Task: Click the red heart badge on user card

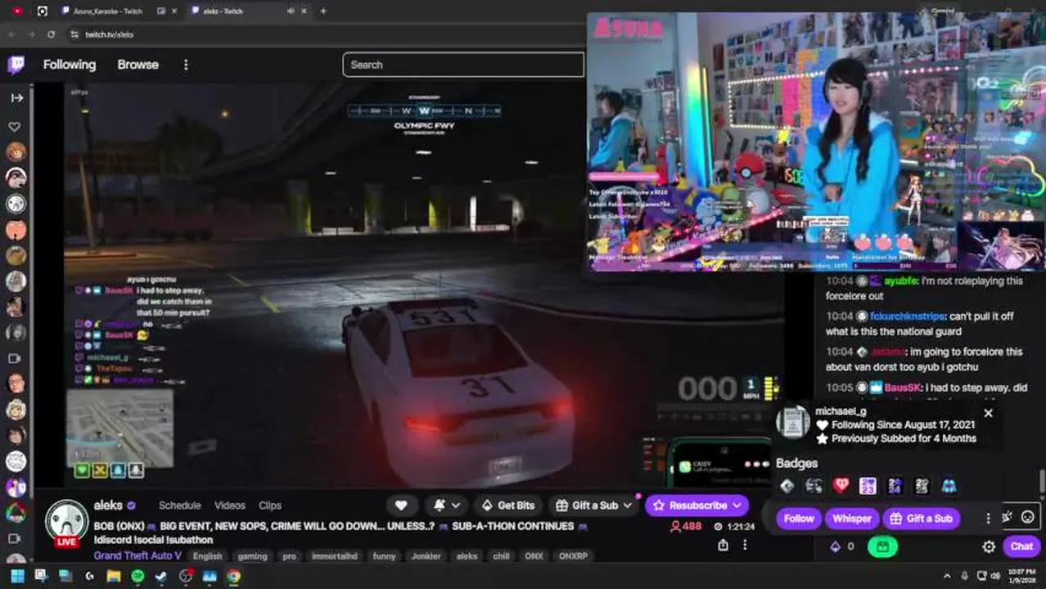Action: (841, 486)
